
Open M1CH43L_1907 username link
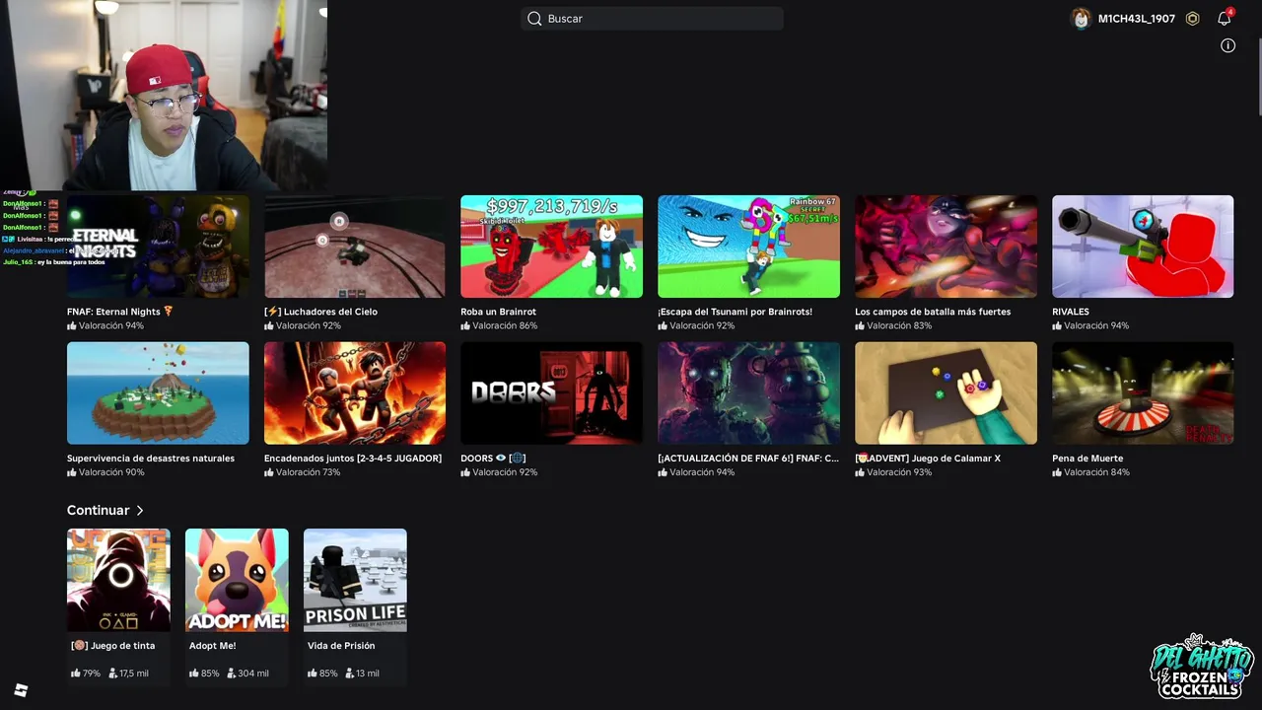click(1137, 19)
